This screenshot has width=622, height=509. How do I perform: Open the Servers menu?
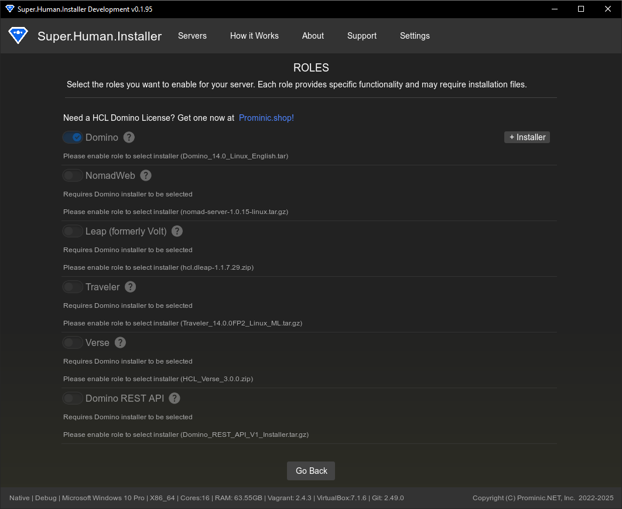pyautogui.click(x=192, y=36)
